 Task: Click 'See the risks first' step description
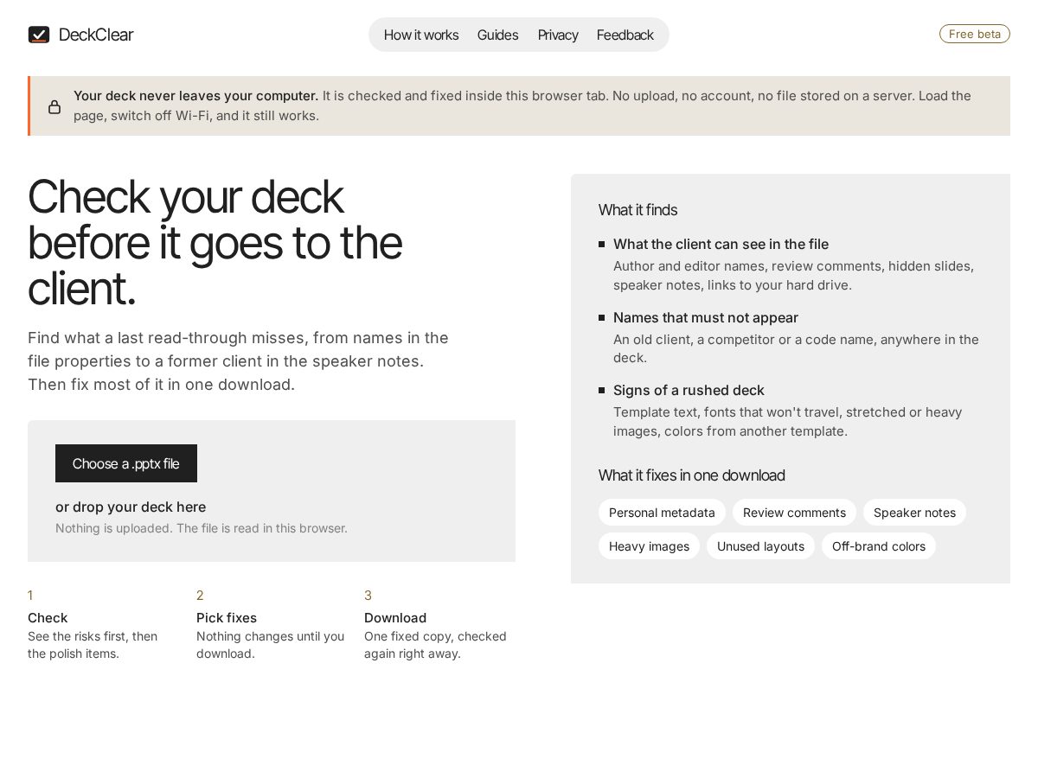pyautogui.click(x=93, y=645)
